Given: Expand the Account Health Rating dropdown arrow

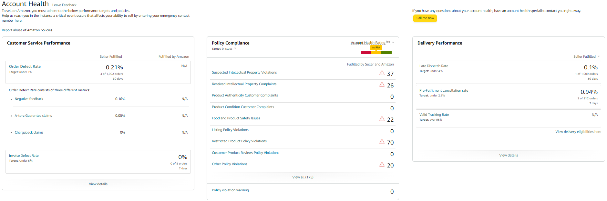Looking at the screenshot, I should pyautogui.click(x=393, y=43).
